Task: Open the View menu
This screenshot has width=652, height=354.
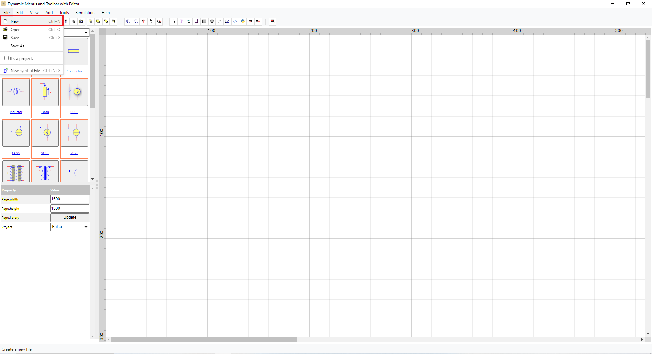Action: click(34, 13)
